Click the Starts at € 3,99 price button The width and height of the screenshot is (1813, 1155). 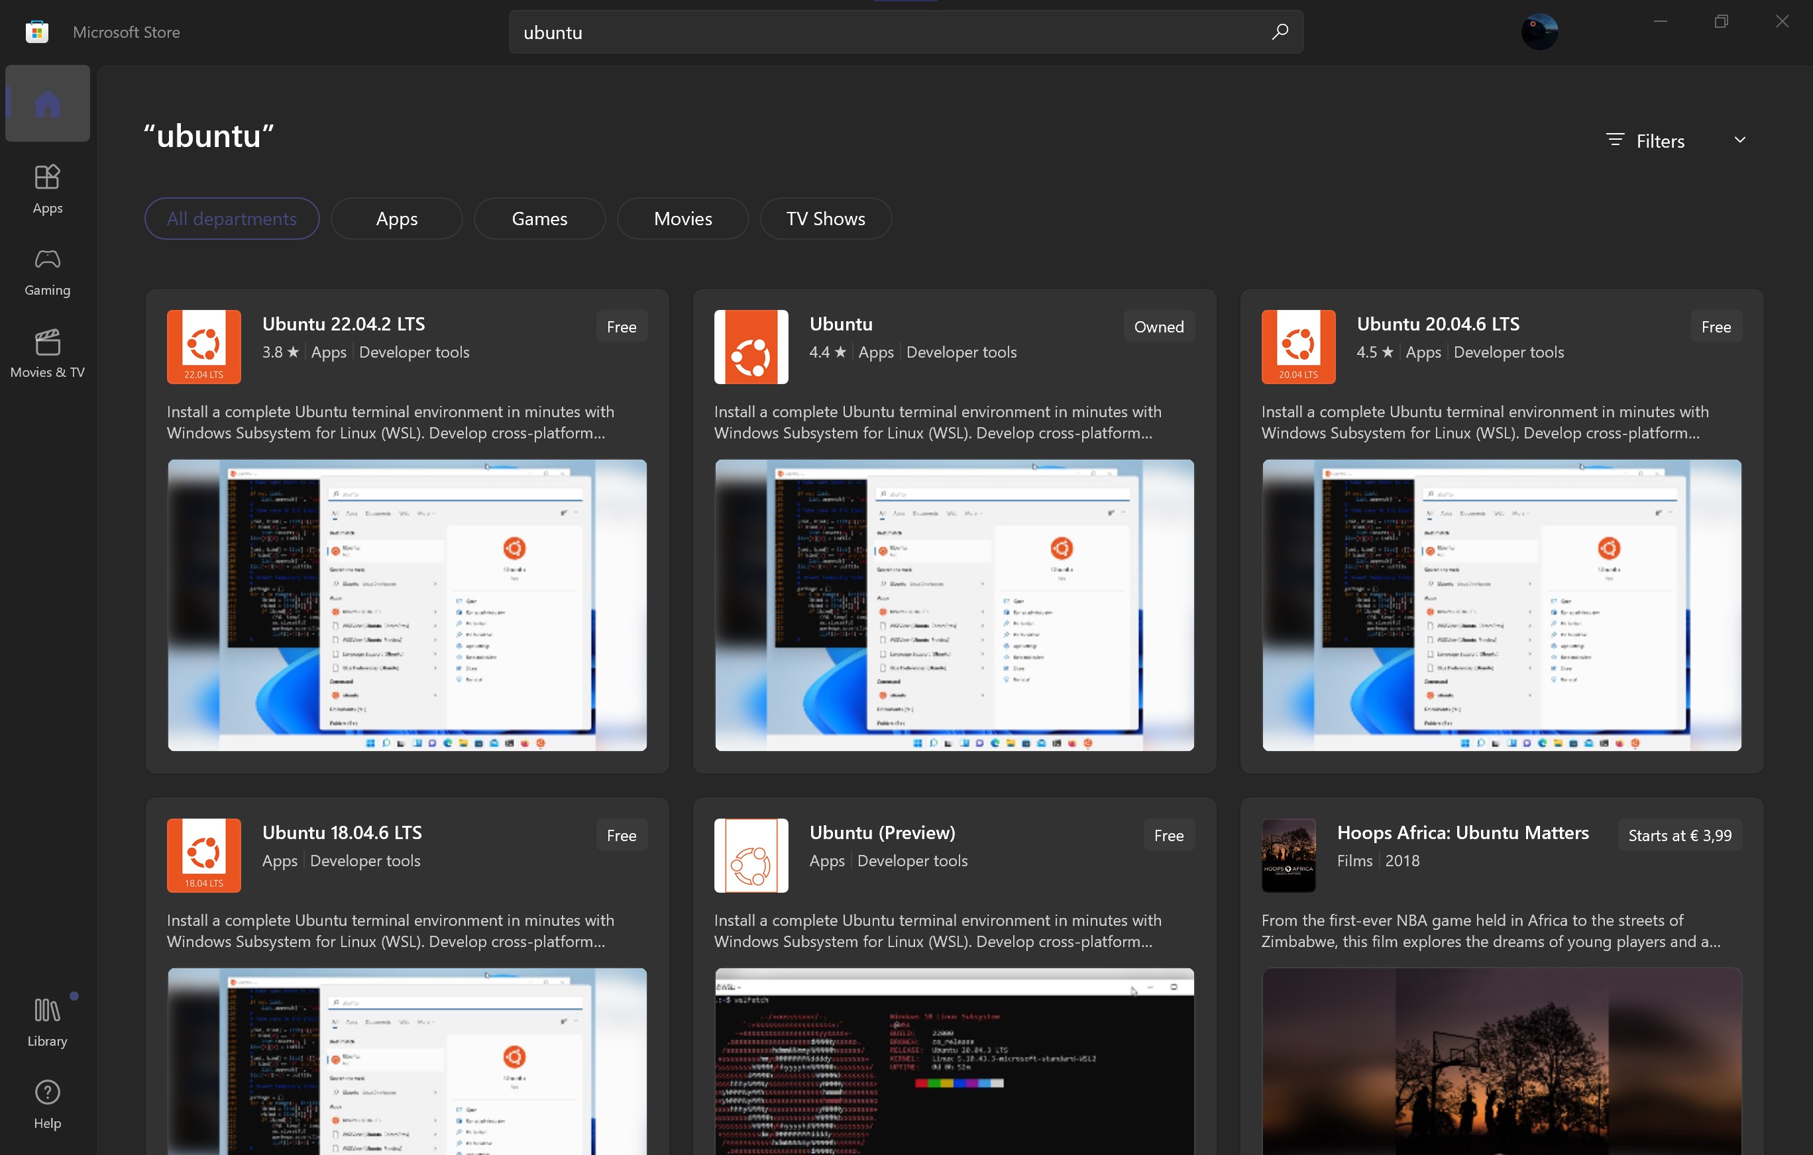tap(1680, 835)
